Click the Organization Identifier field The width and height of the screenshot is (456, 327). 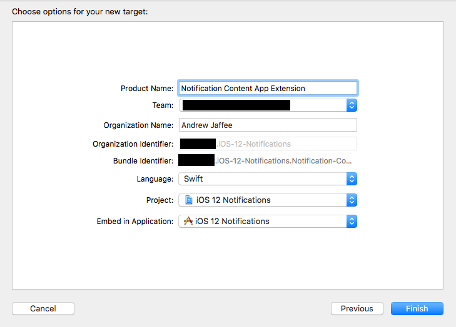268,144
